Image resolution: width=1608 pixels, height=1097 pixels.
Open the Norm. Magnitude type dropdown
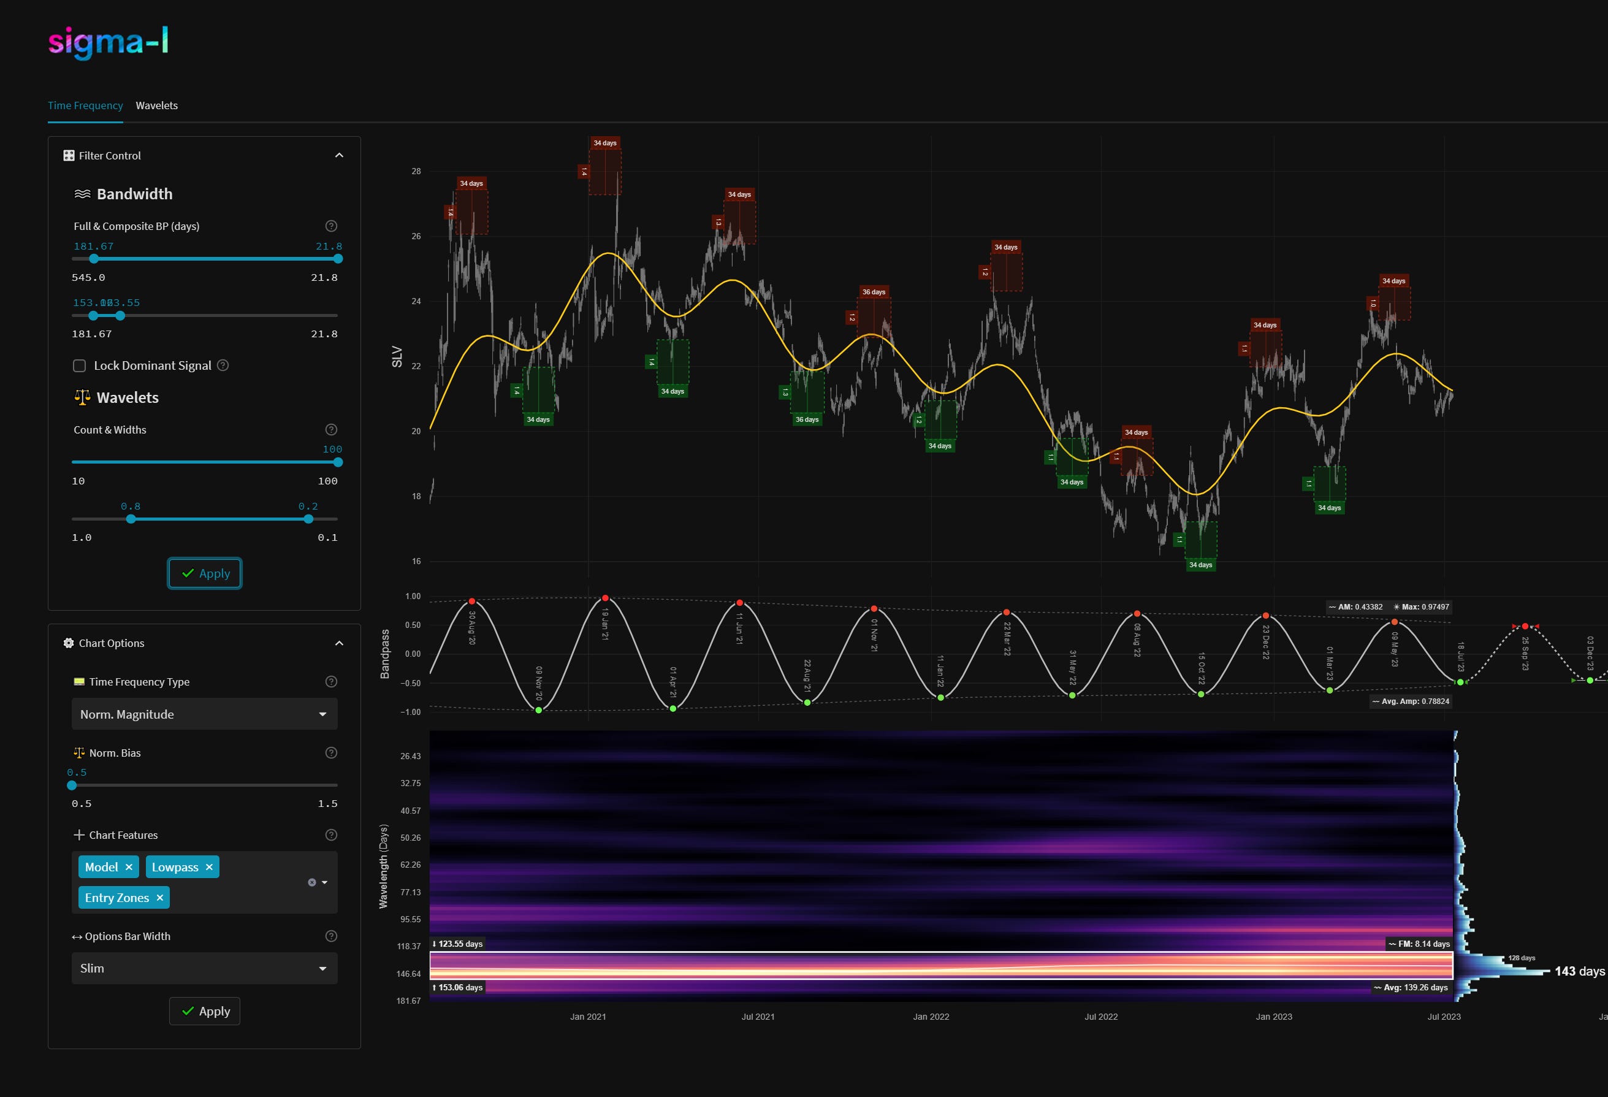tap(204, 714)
